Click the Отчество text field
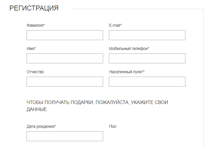Viewport: 212px width, 147px height. (65, 82)
